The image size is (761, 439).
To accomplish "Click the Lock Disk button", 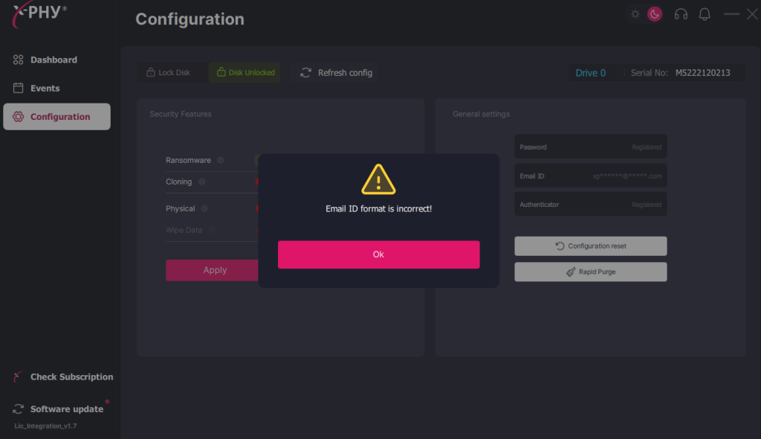I will tap(167, 72).
